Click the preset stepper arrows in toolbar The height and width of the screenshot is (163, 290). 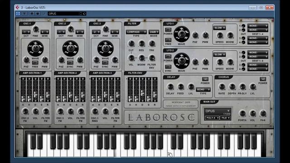(x=81, y=14)
